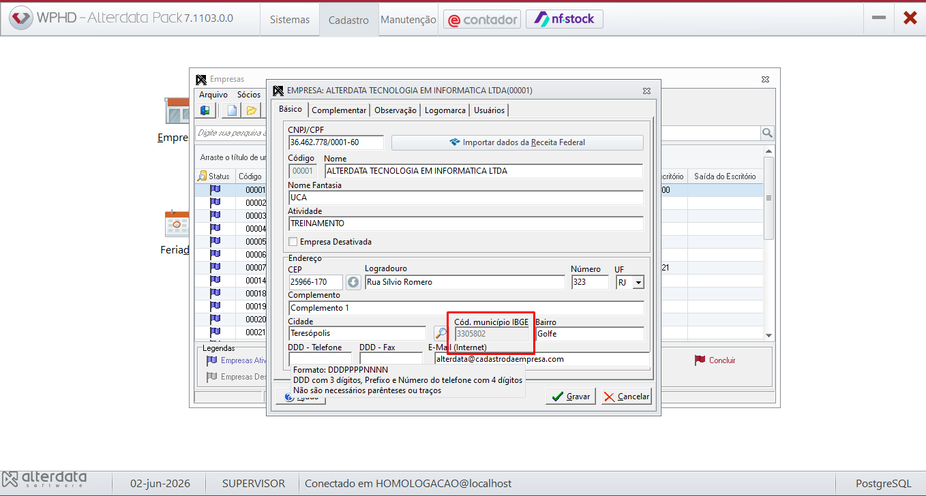Click Importar dados da Receita Federal button
The width and height of the screenshot is (926, 496).
coord(518,142)
